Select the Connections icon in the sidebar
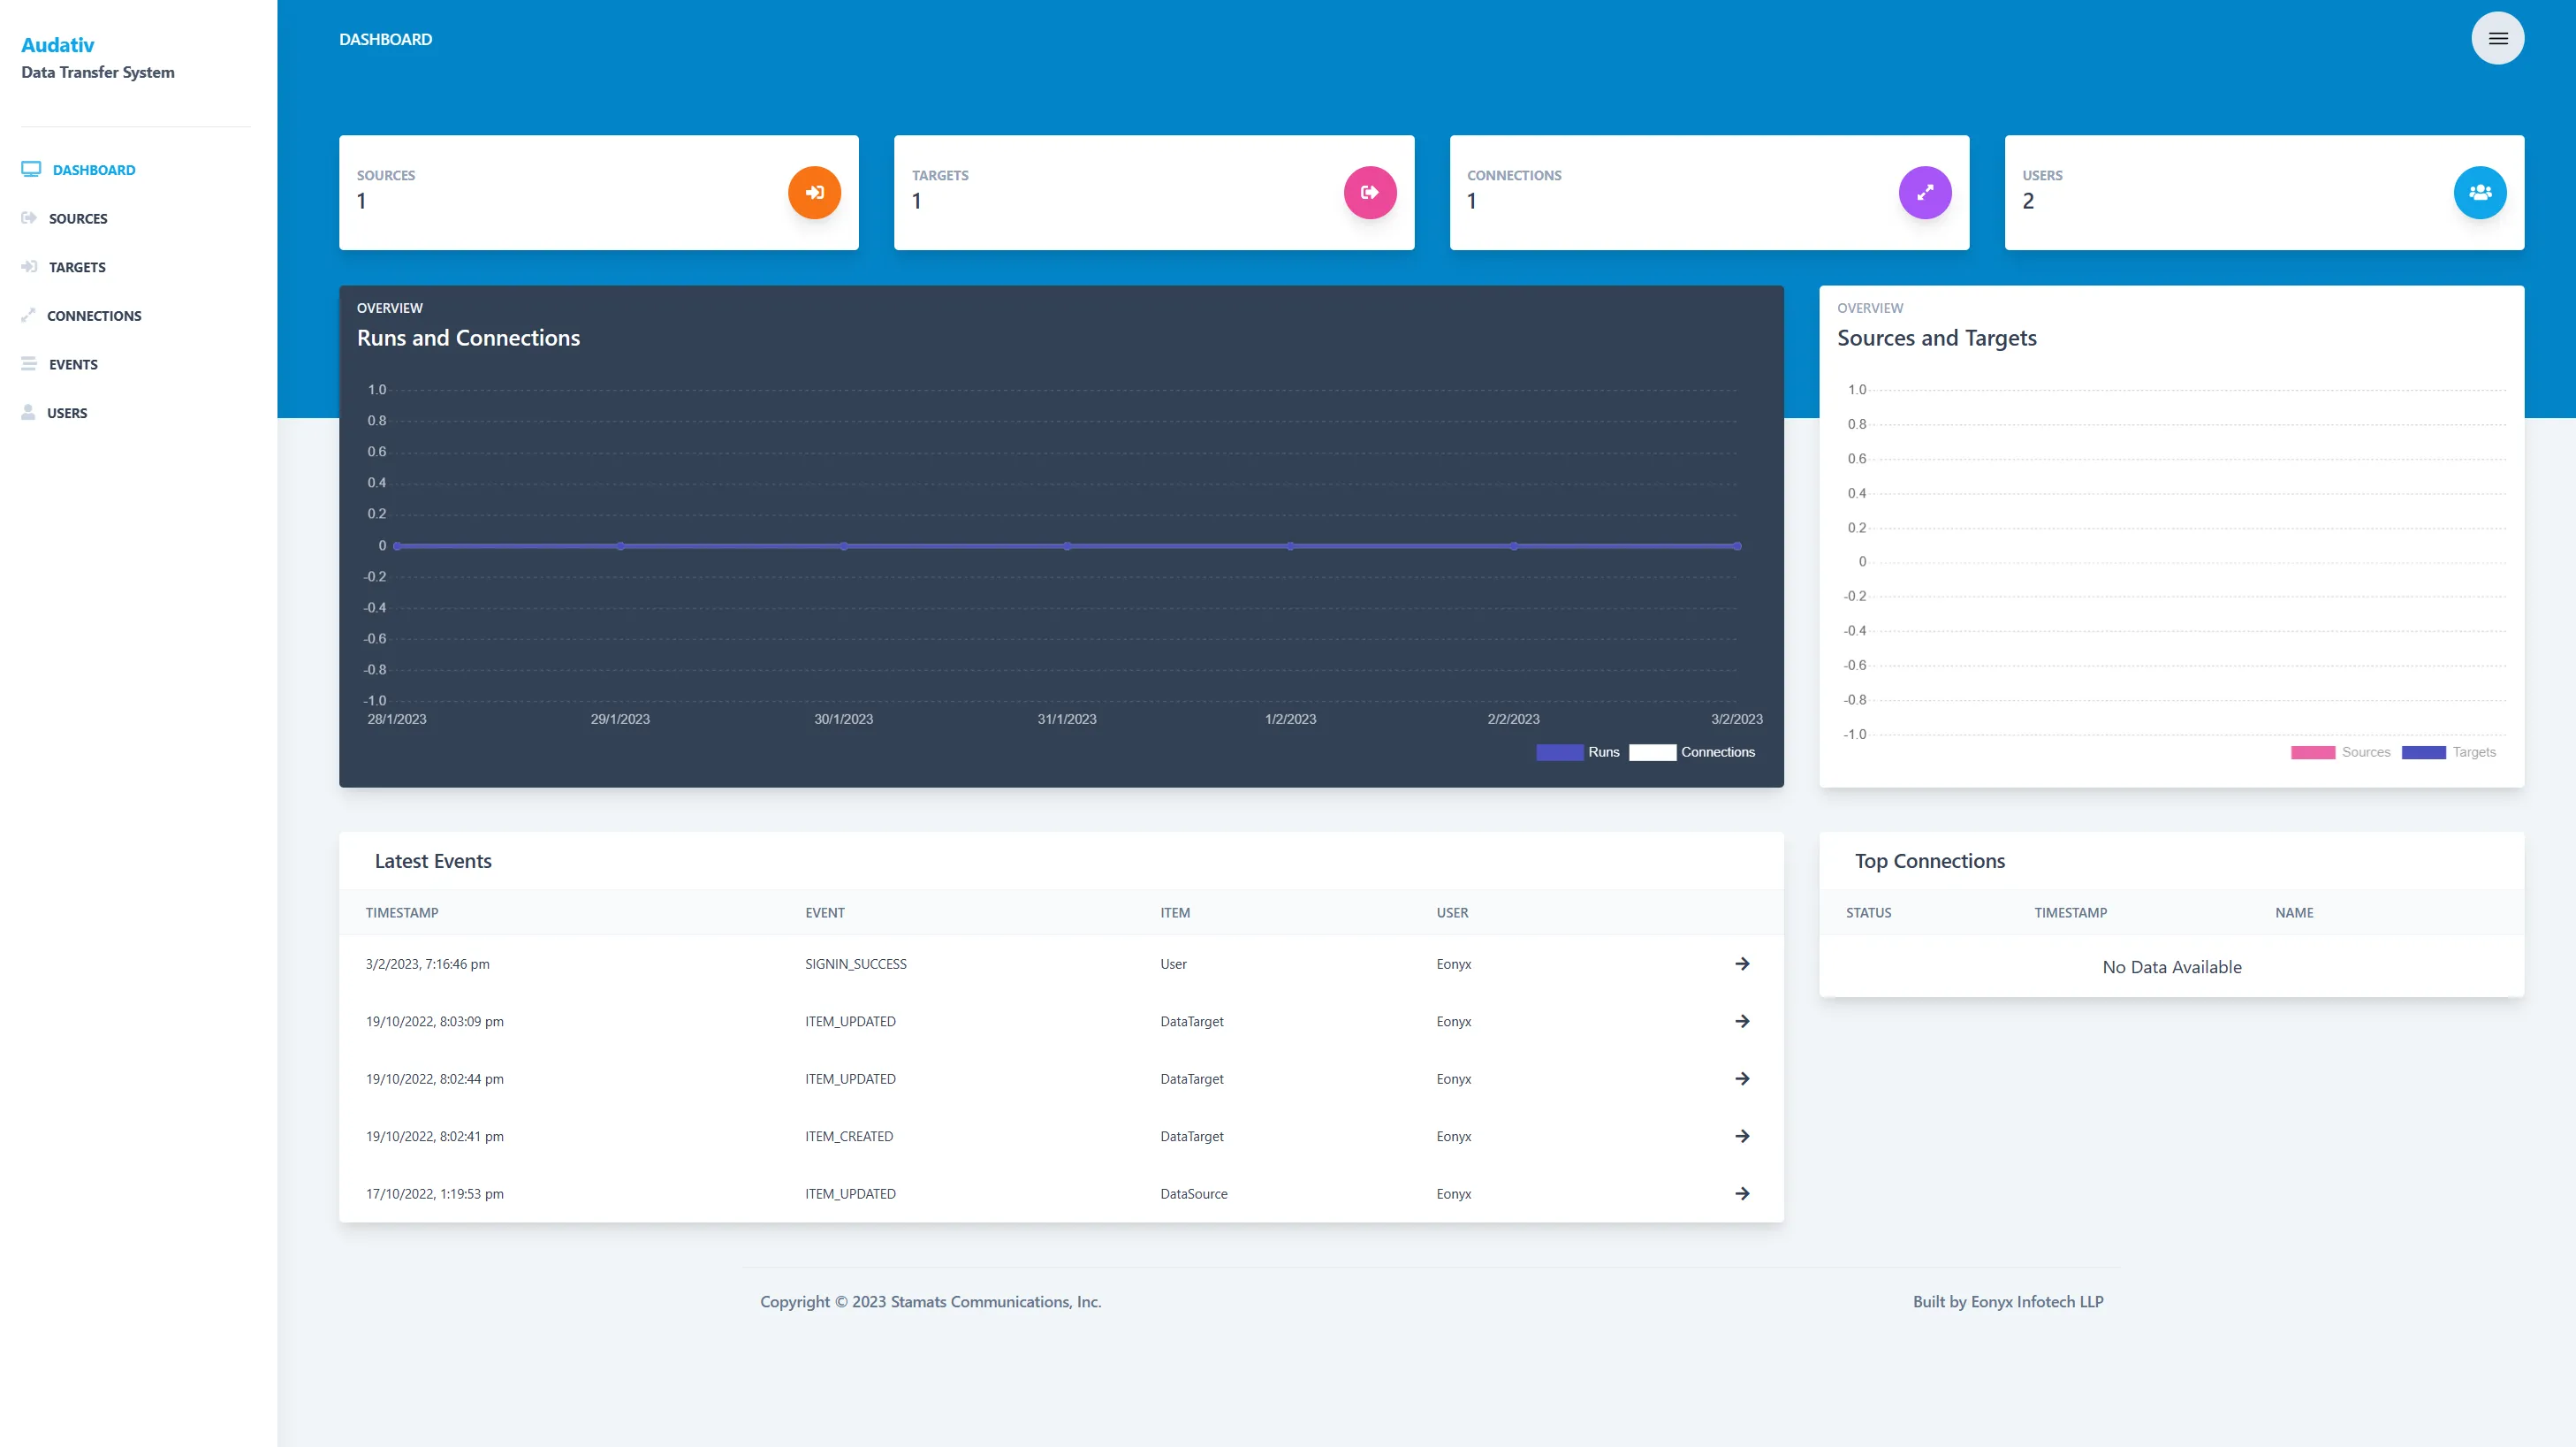 pyautogui.click(x=29, y=315)
